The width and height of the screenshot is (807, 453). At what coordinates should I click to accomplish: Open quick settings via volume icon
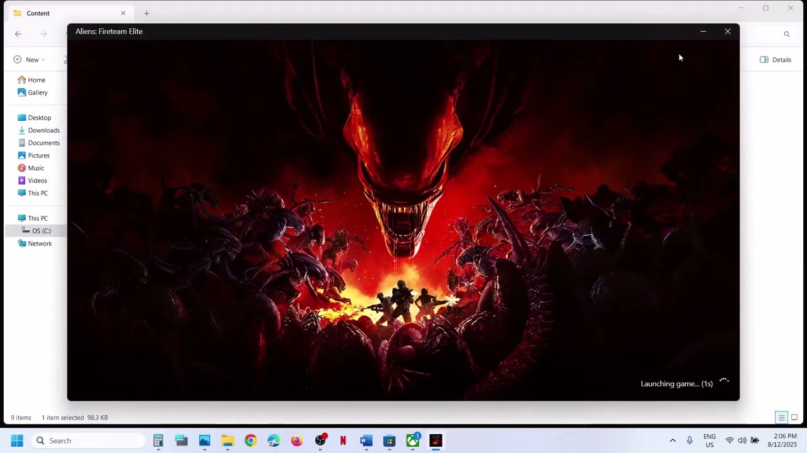742,440
